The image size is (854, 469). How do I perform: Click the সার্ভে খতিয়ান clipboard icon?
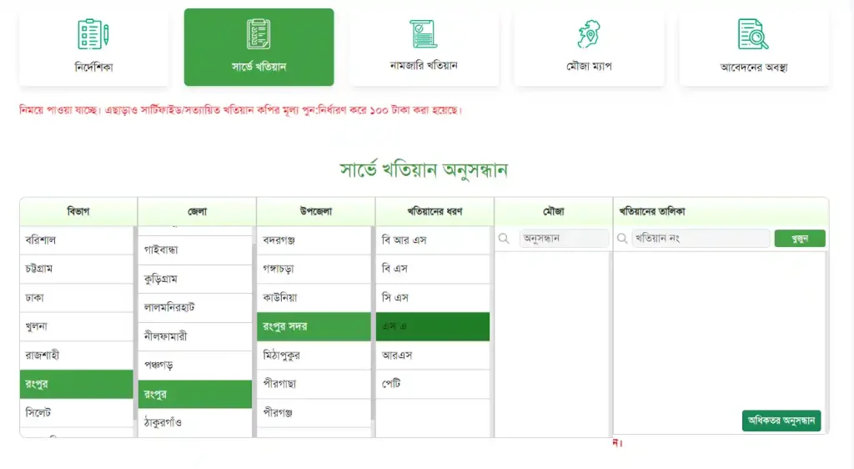click(x=259, y=34)
